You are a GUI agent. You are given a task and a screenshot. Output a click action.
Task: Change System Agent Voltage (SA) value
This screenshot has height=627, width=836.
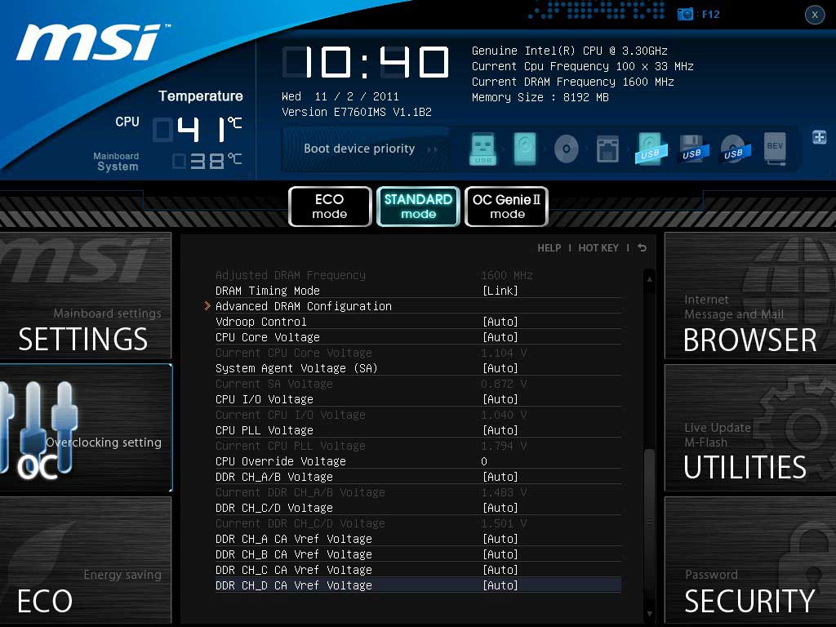pyautogui.click(x=500, y=368)
